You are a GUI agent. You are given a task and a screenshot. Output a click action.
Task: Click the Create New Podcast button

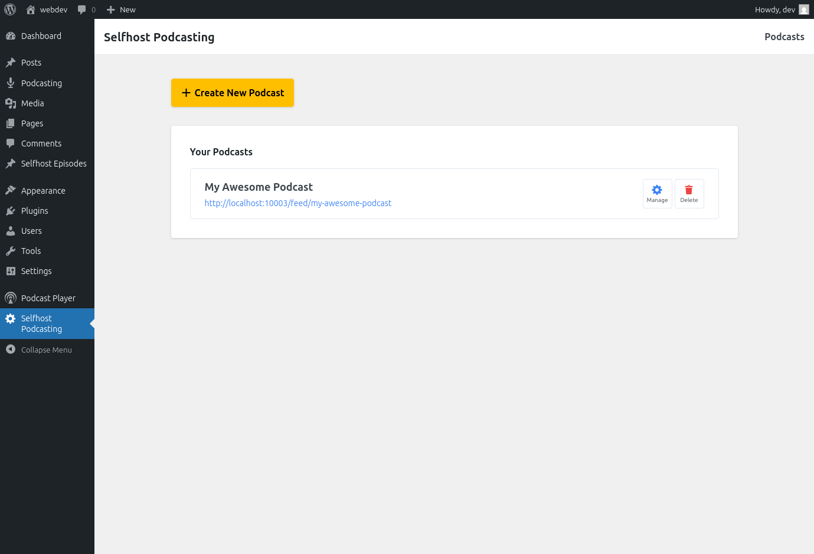233,93
